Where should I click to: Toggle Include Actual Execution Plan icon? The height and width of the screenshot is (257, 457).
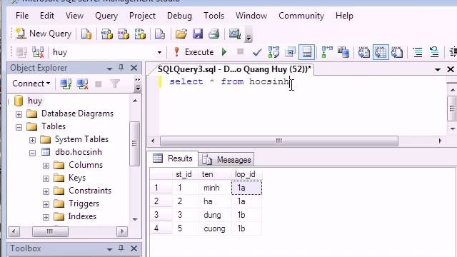click(327, 52)
